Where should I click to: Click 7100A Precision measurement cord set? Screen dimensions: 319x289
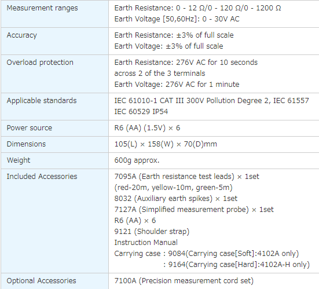(184, 281)
